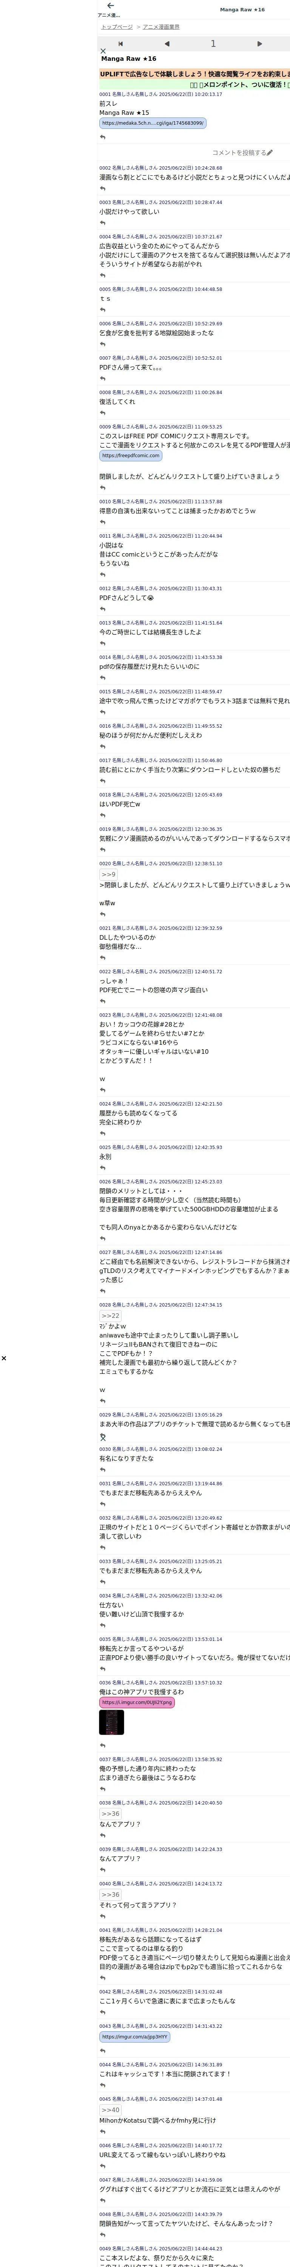This screenshot has height=2267, width=290.
Task: Click the Manga Raw ★16 header title
Action: pyautogui.click(x=242, y=10)
